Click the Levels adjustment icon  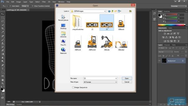[168, 34]
